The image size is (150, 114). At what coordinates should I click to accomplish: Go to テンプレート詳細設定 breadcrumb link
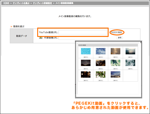click(43, 3)
